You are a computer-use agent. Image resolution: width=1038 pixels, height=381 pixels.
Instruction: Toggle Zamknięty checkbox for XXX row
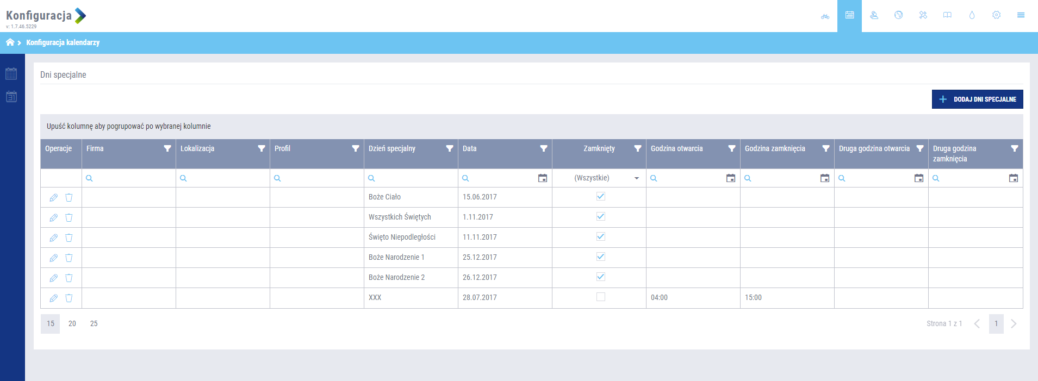pos(600,297)
